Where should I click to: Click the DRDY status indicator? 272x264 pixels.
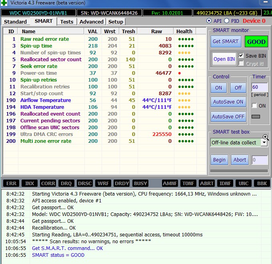[x=122, y=183]
